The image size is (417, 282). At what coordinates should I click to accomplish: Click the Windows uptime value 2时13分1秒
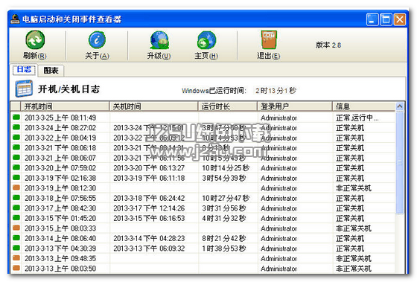[276, 91]
